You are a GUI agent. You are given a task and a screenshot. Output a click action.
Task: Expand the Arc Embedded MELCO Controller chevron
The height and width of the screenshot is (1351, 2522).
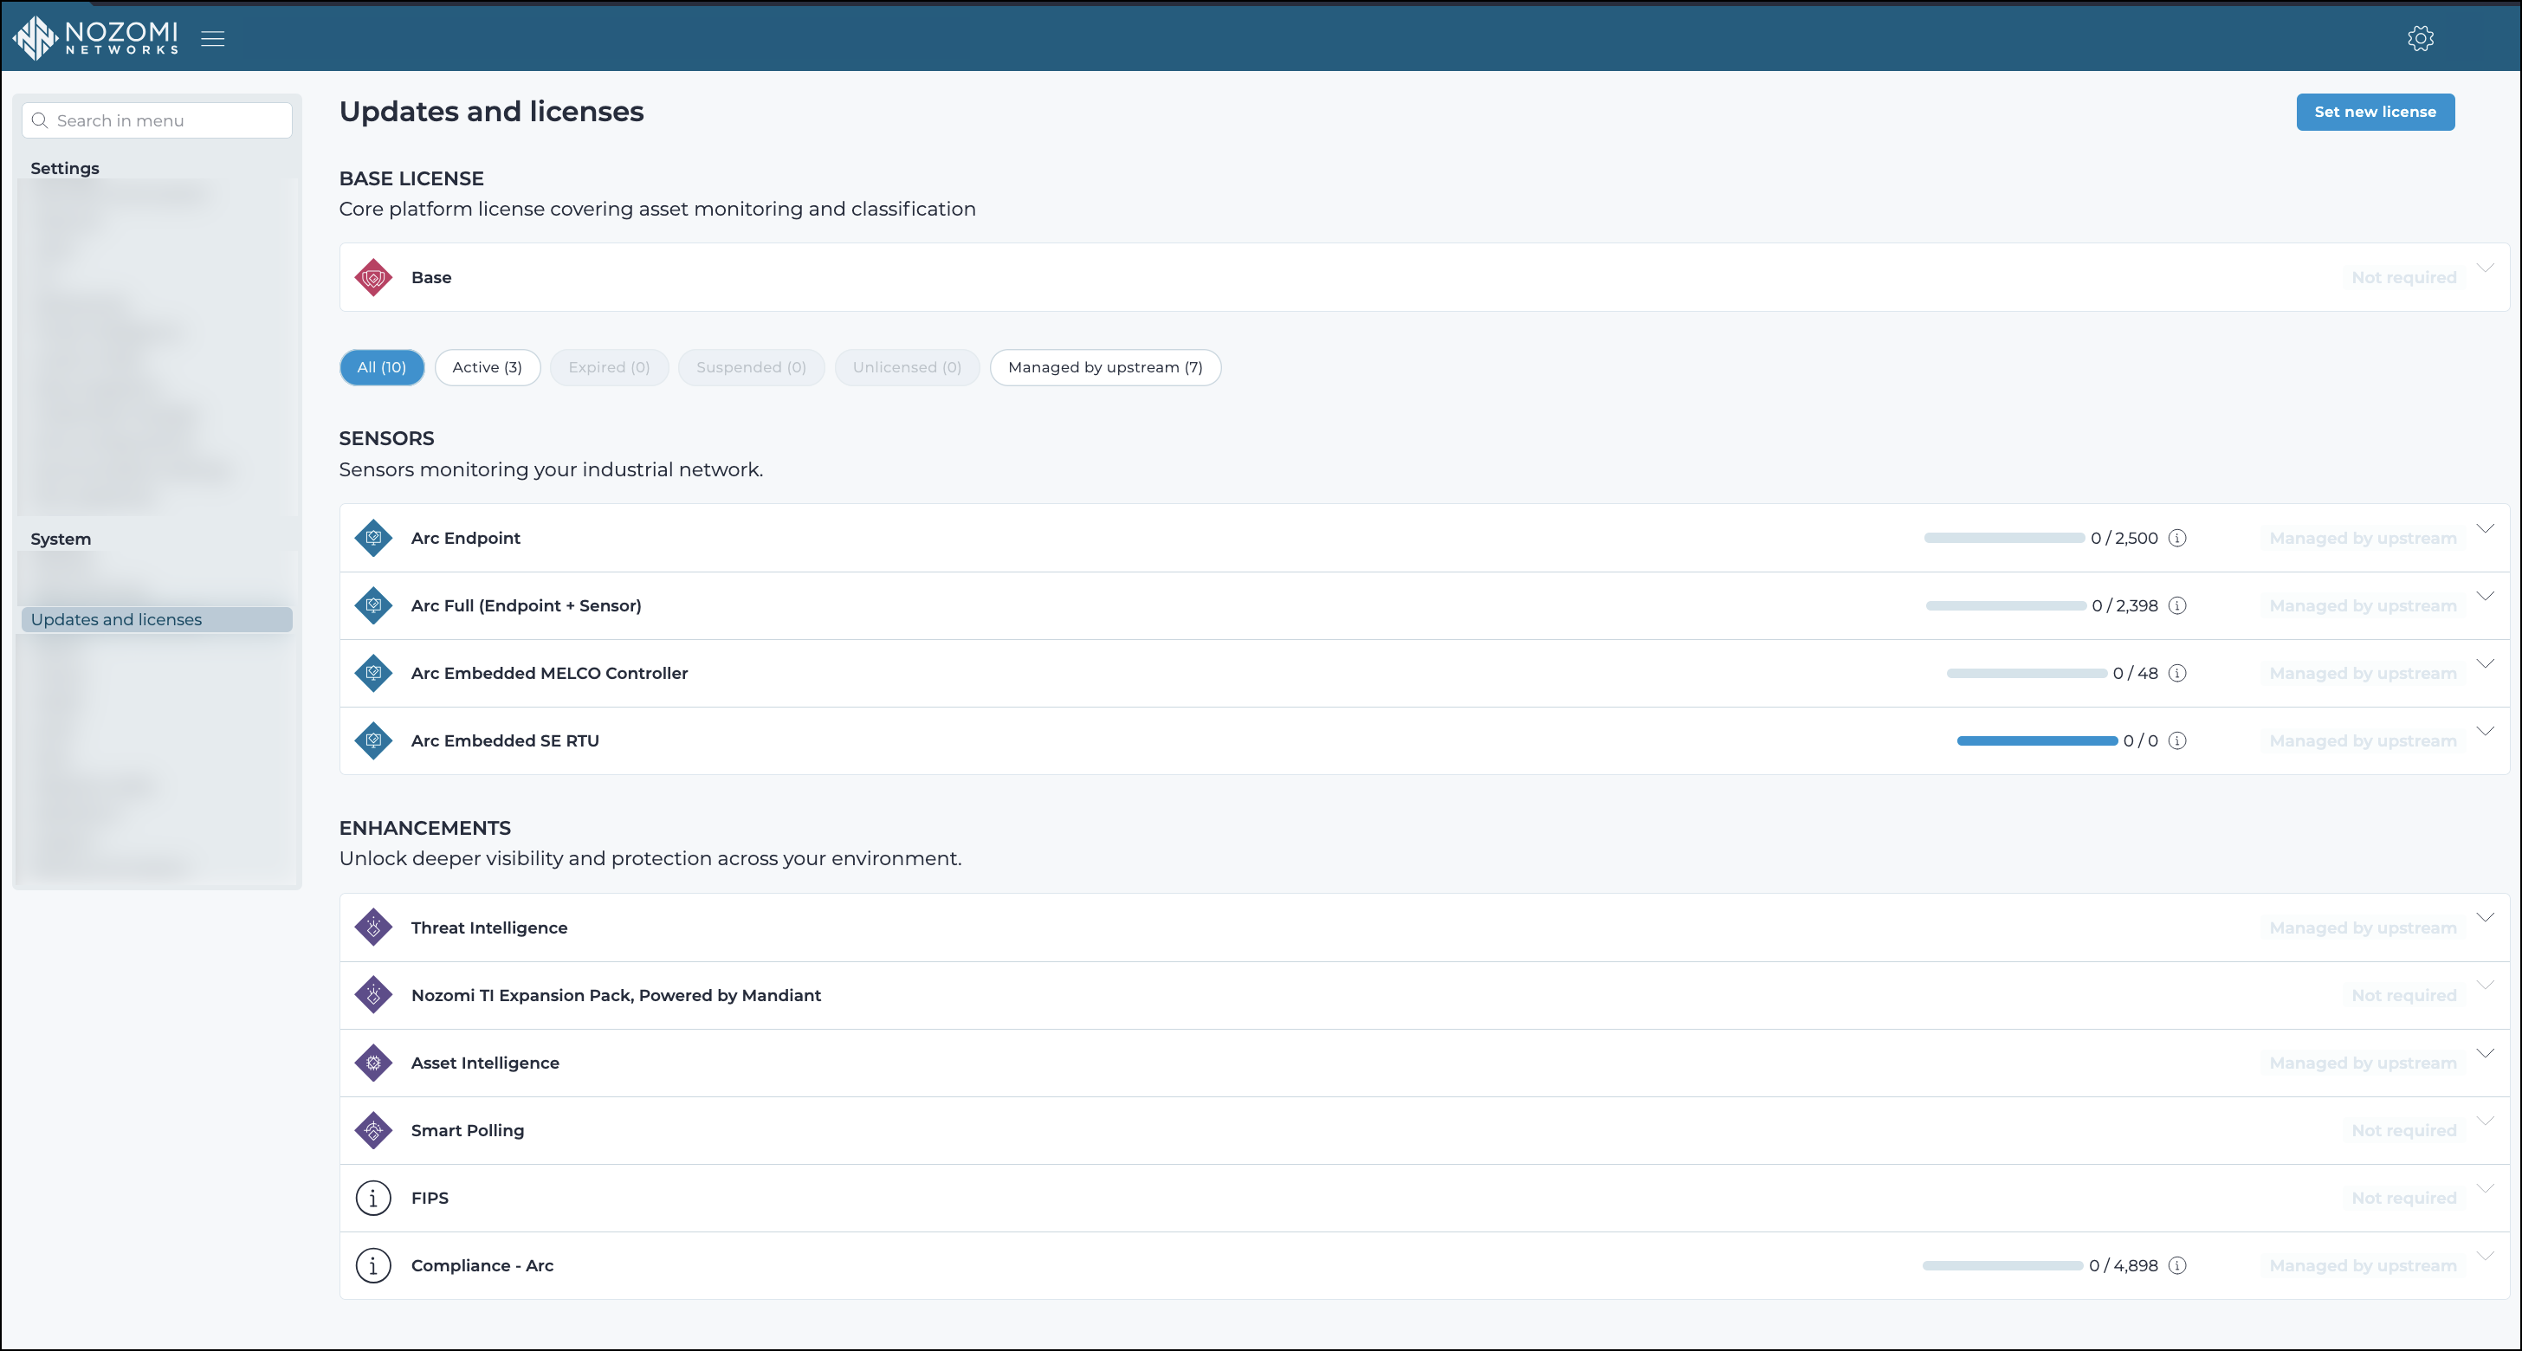(2485, 663)
